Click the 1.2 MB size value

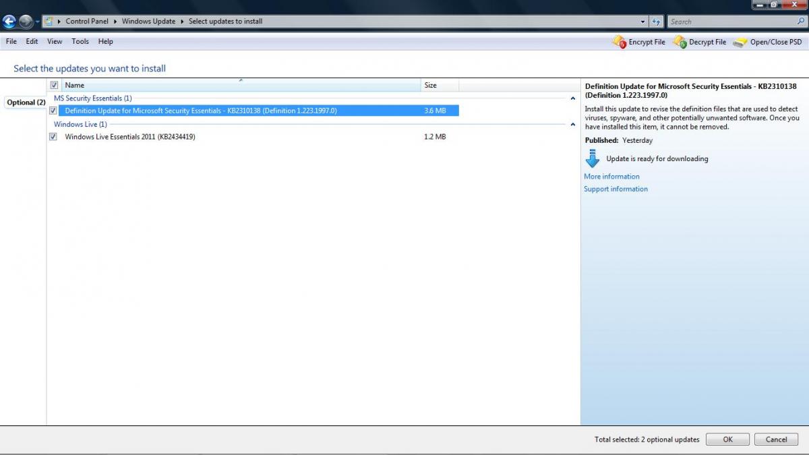click(435, 137)
